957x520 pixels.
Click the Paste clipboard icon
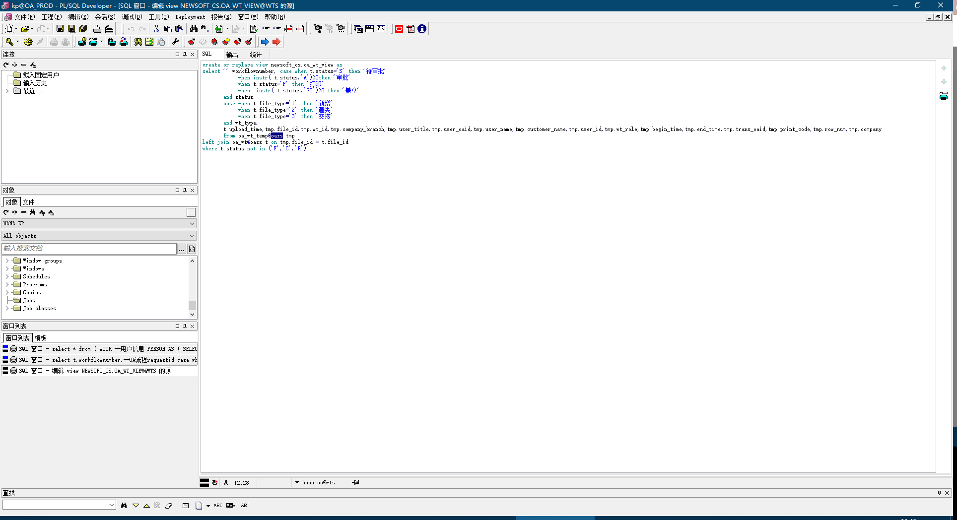(x=179, y=29)
